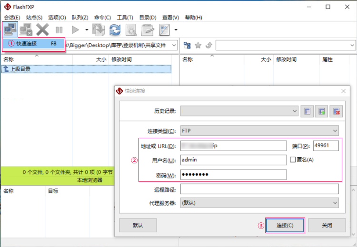Click the Abort X toolbar icon
This screenshot has height=247, width=357.
(x=42, y=30)
